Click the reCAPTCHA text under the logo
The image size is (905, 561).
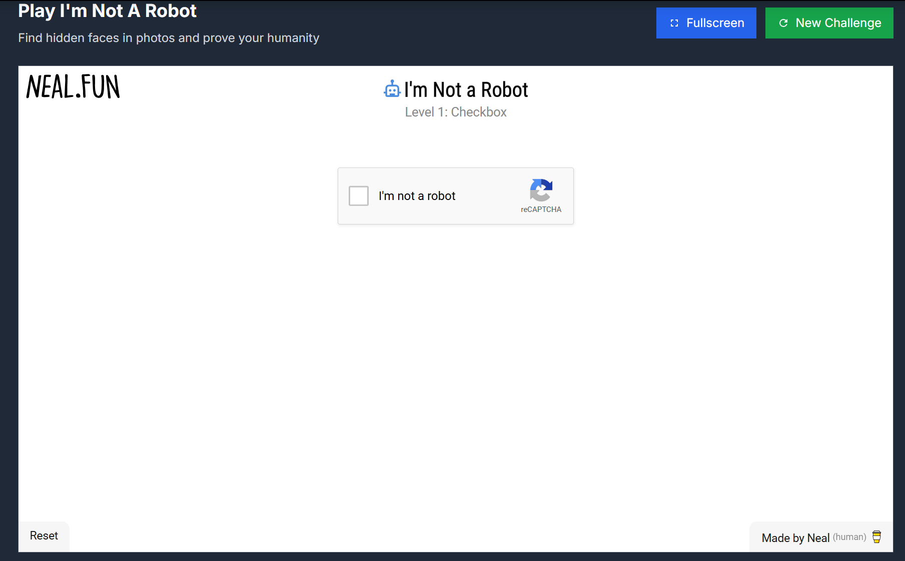(541, 209)
